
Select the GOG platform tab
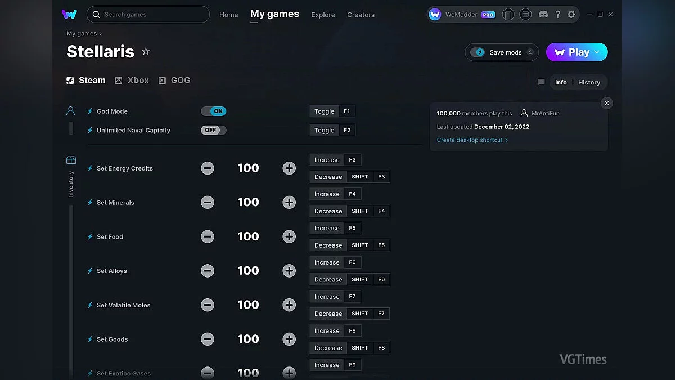point(174,81)
